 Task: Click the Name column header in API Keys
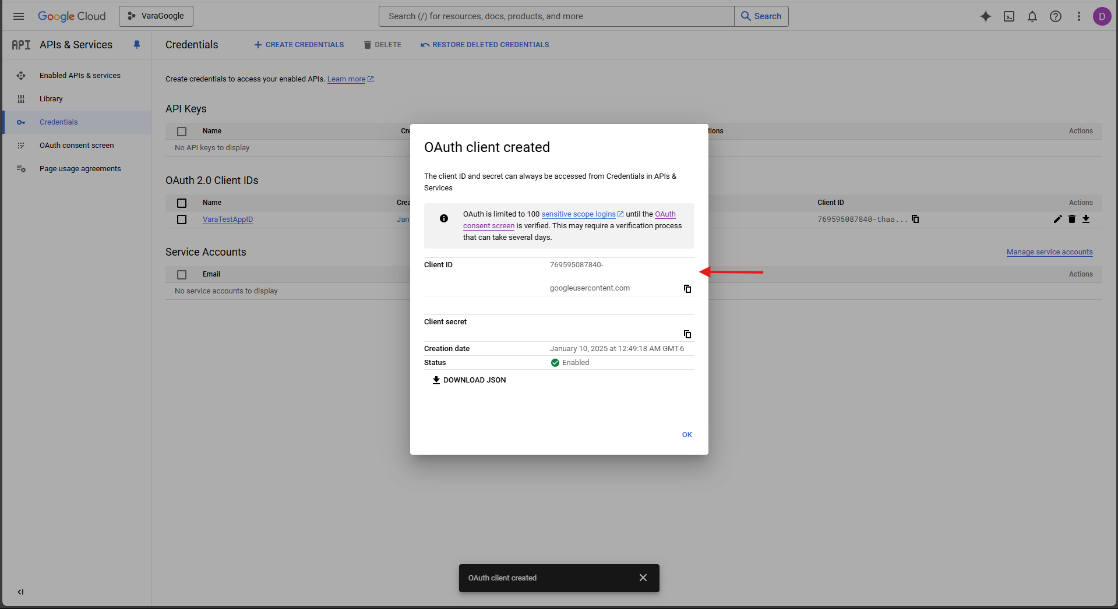click(x=212, y=131)
